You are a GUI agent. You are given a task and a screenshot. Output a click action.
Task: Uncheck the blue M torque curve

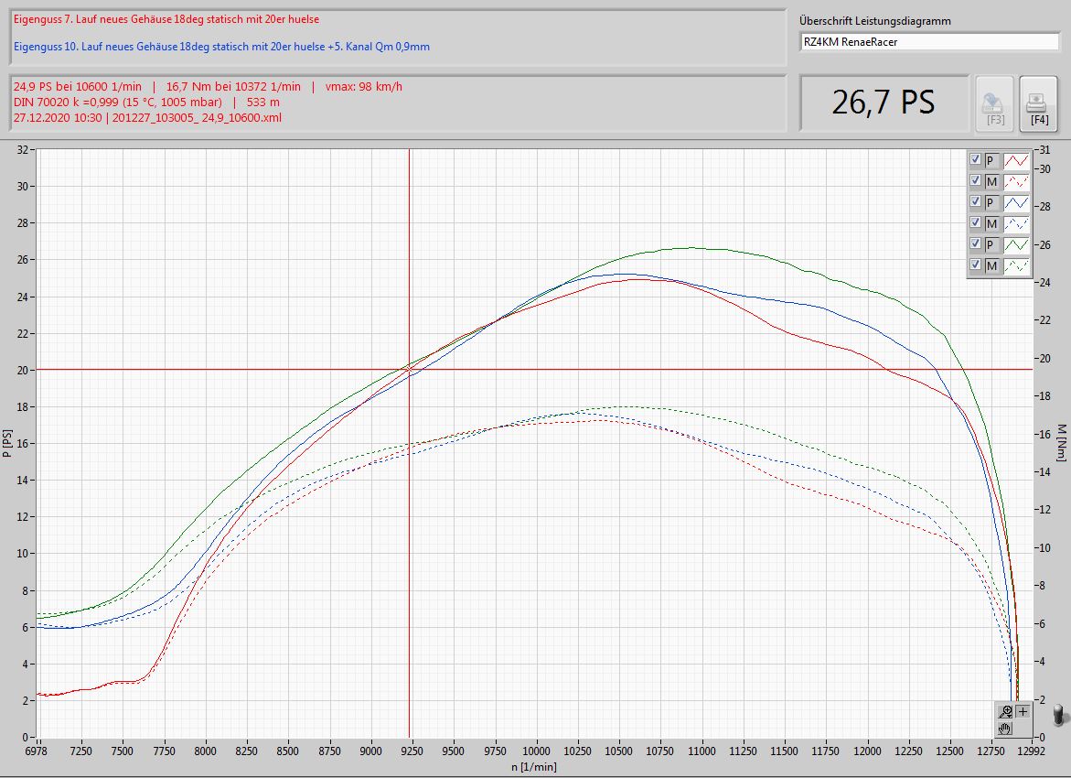click(975, 223)
